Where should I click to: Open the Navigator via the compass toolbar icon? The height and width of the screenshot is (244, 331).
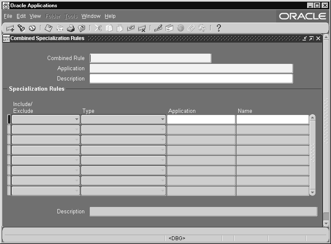(32, 28)
